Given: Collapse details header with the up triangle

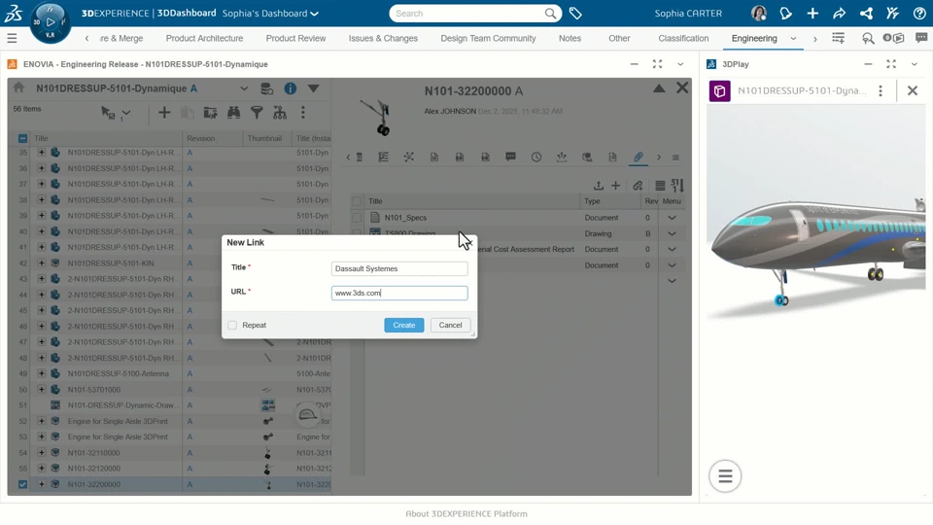Looking at the screenshot, I should [659, 88].
